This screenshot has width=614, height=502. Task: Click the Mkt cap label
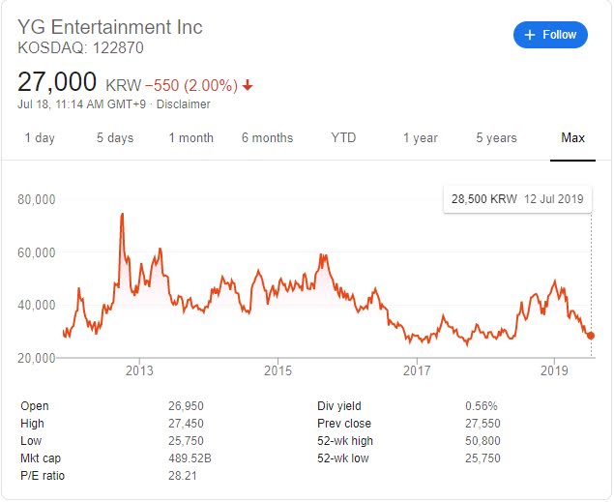[x=41, y=458]
